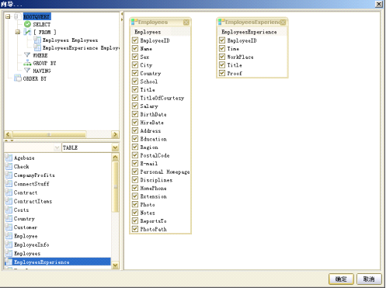Screen dimensions: 386x288
Task: Click the Contract table icon
Action: (x=9, y=193)
